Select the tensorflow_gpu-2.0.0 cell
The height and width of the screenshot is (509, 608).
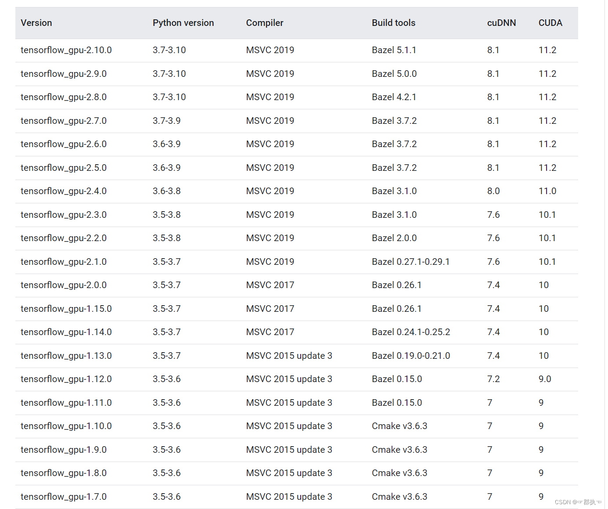64,285
